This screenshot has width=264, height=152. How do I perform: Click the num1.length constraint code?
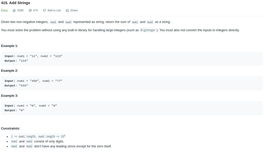38,136
